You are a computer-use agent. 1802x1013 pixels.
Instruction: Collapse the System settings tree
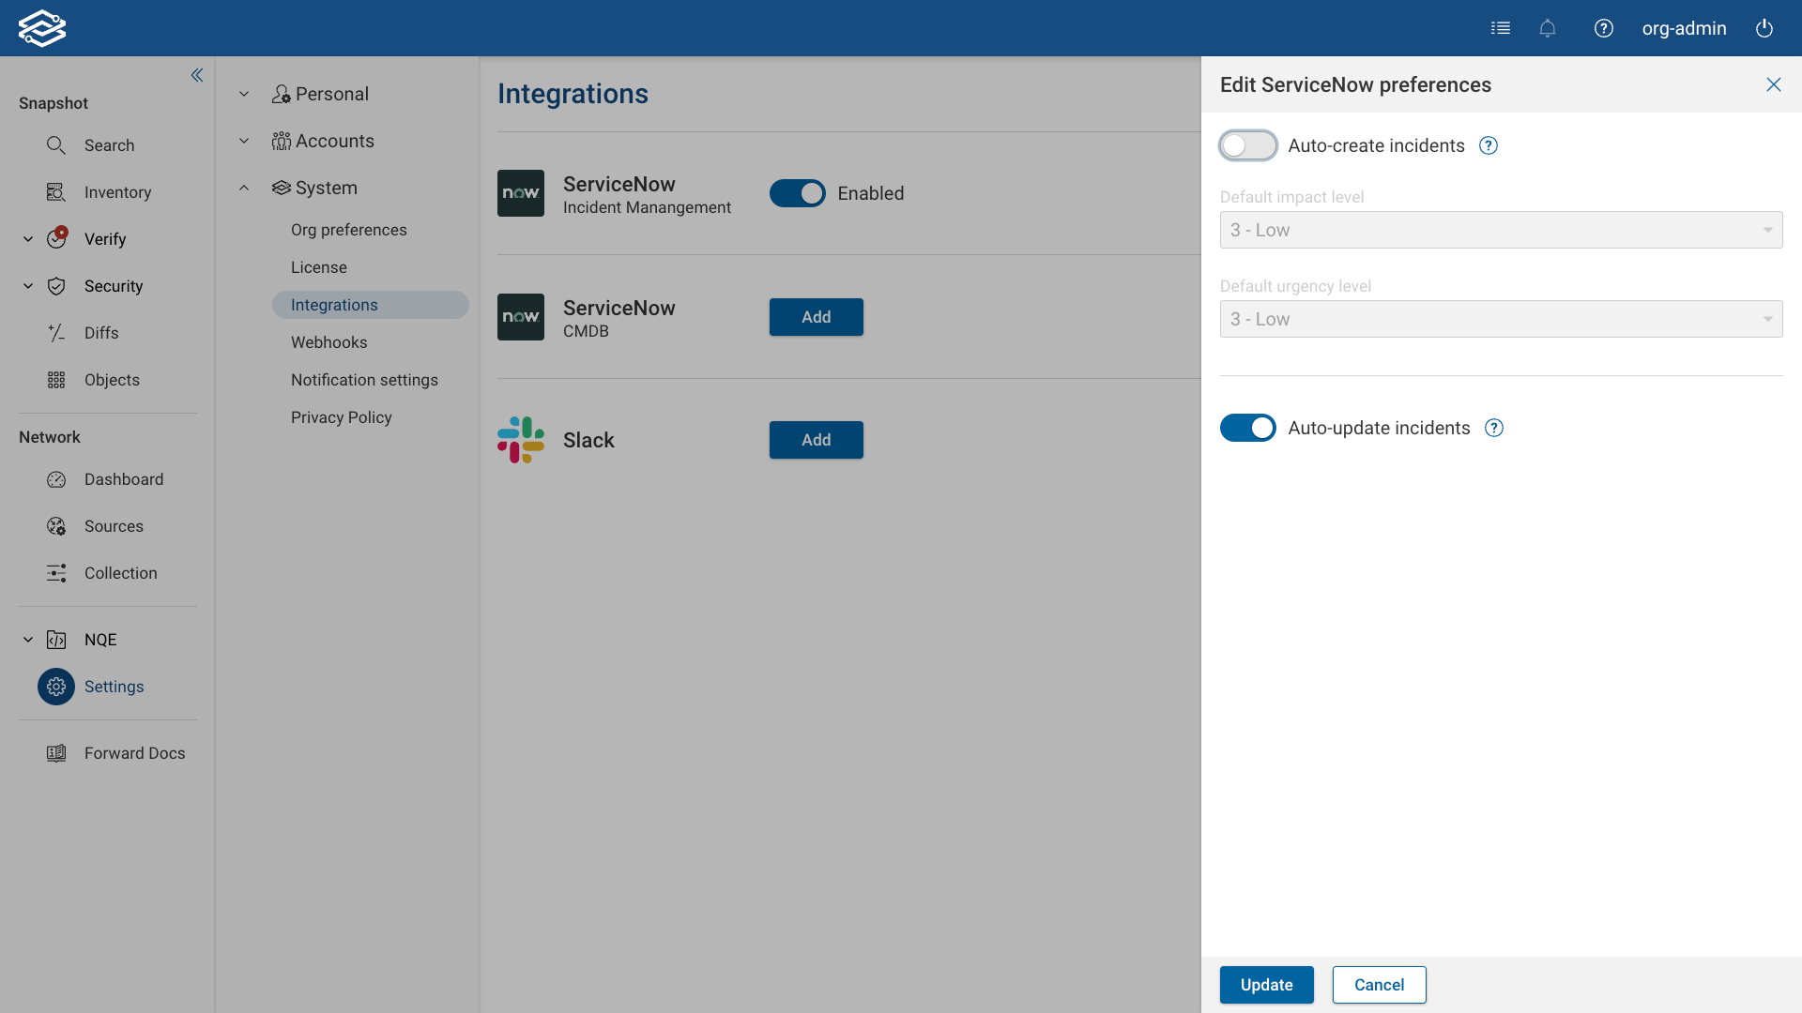click(244, 188)
